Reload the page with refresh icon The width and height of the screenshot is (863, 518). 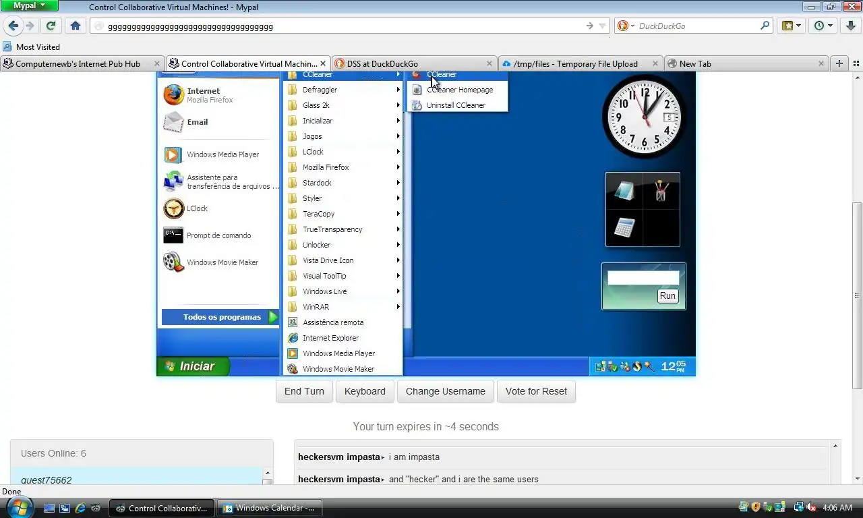51,26
